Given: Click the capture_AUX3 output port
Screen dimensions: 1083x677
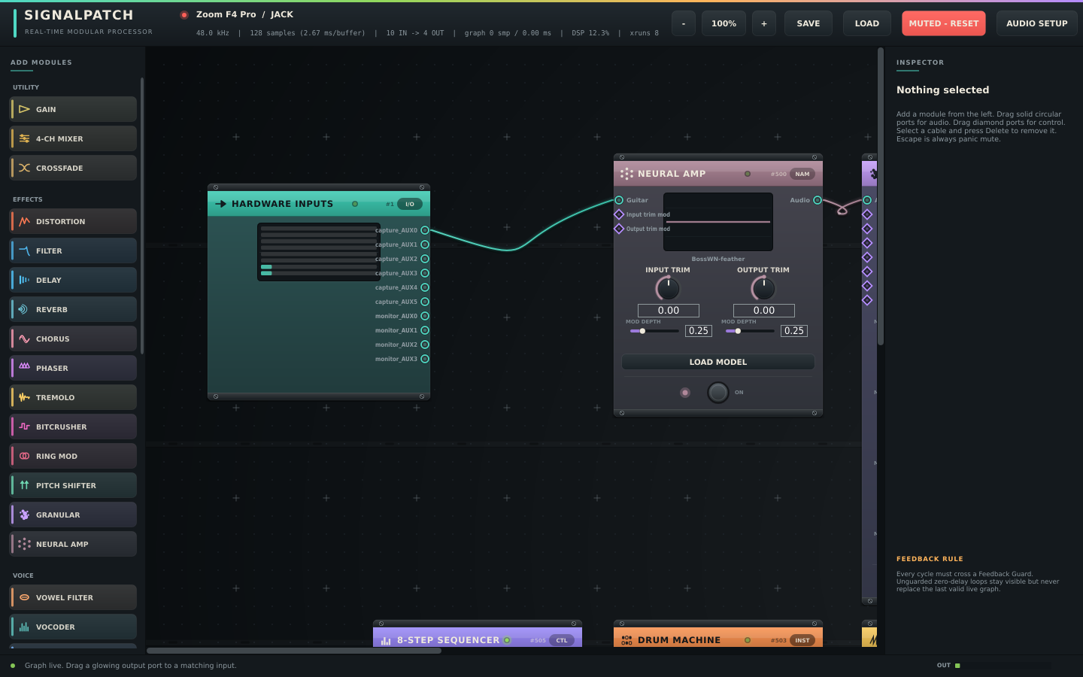Looking at the screenshot, I should [x=425, y=273].
